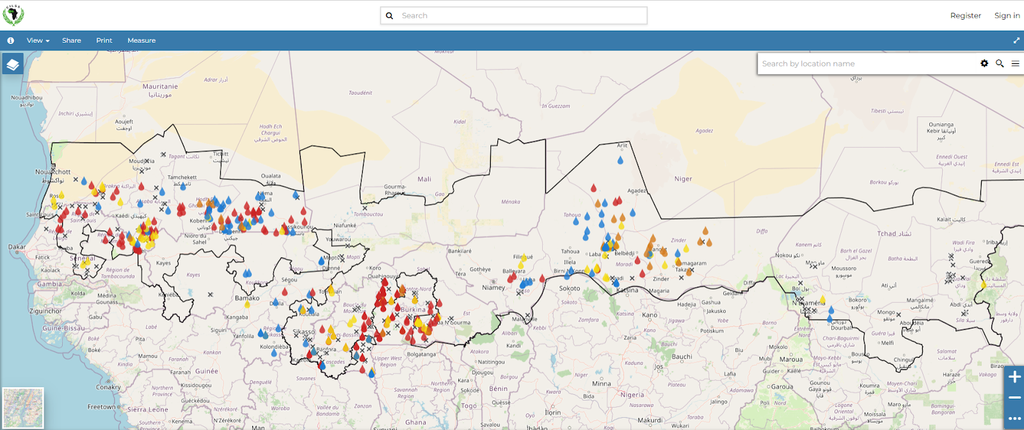Toggle fullscreen with the expand arrows icon
The image size is (1024, 430).
[1016, 40]
